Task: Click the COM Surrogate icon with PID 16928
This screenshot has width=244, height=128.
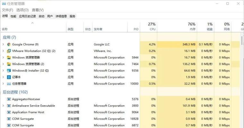Action: tap(9, 119)
